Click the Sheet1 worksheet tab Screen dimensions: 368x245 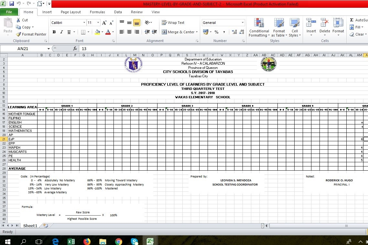click(30, 226)
